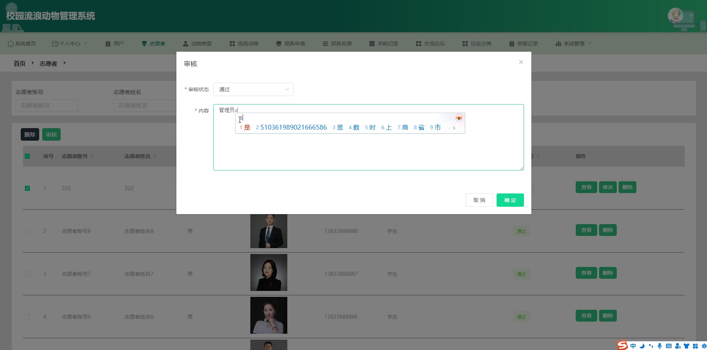The height and width of the screenshot is (350, 707).
Task: Click the home icon beside 系统首页
Action: pyautogui.click(x=11, y=44)
